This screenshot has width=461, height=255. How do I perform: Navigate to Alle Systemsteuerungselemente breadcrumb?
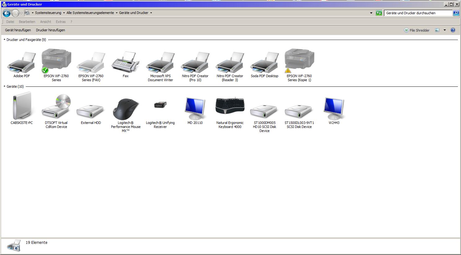click(x=90, y=13)
